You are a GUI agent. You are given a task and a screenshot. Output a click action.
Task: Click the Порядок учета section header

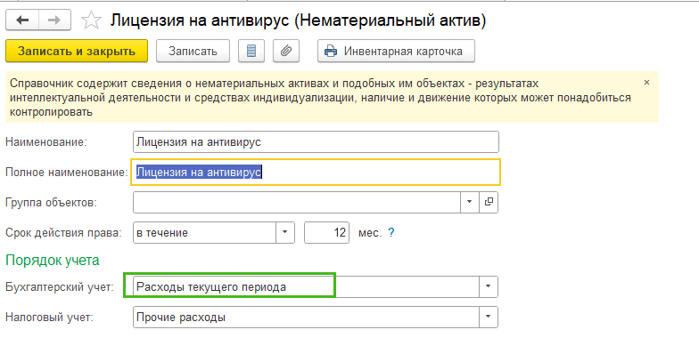[x=52, y=260]
